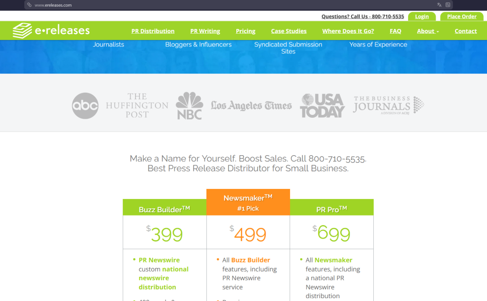Click Buzz Builder link in Newsmaker column
The image size is (487, 301).
click(x=250, y=260)
